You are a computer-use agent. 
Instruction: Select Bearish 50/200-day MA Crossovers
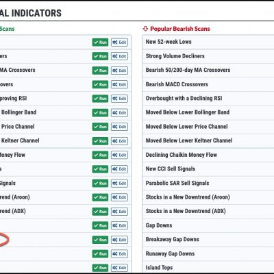coord(188,70)
